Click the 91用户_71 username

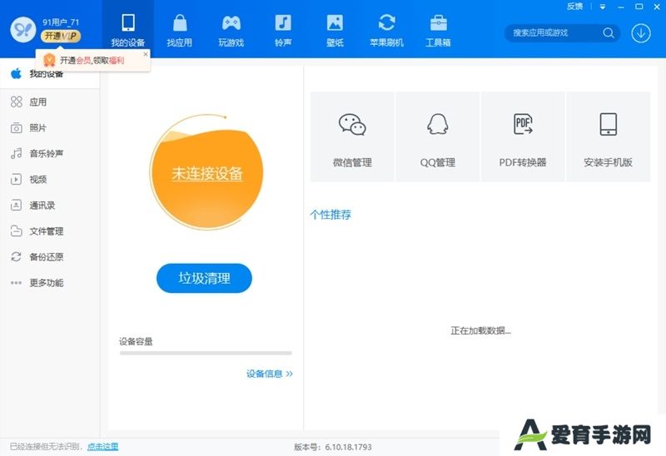61,22
